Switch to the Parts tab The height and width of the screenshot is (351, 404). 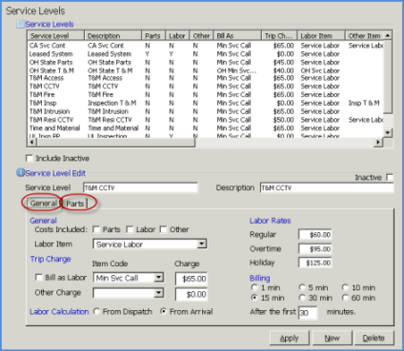pos(75,204)
